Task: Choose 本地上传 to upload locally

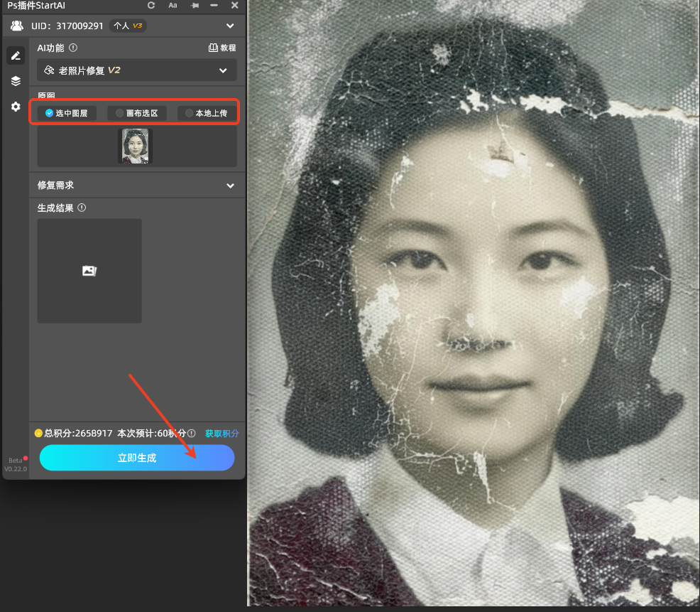Action: point(206,112)
